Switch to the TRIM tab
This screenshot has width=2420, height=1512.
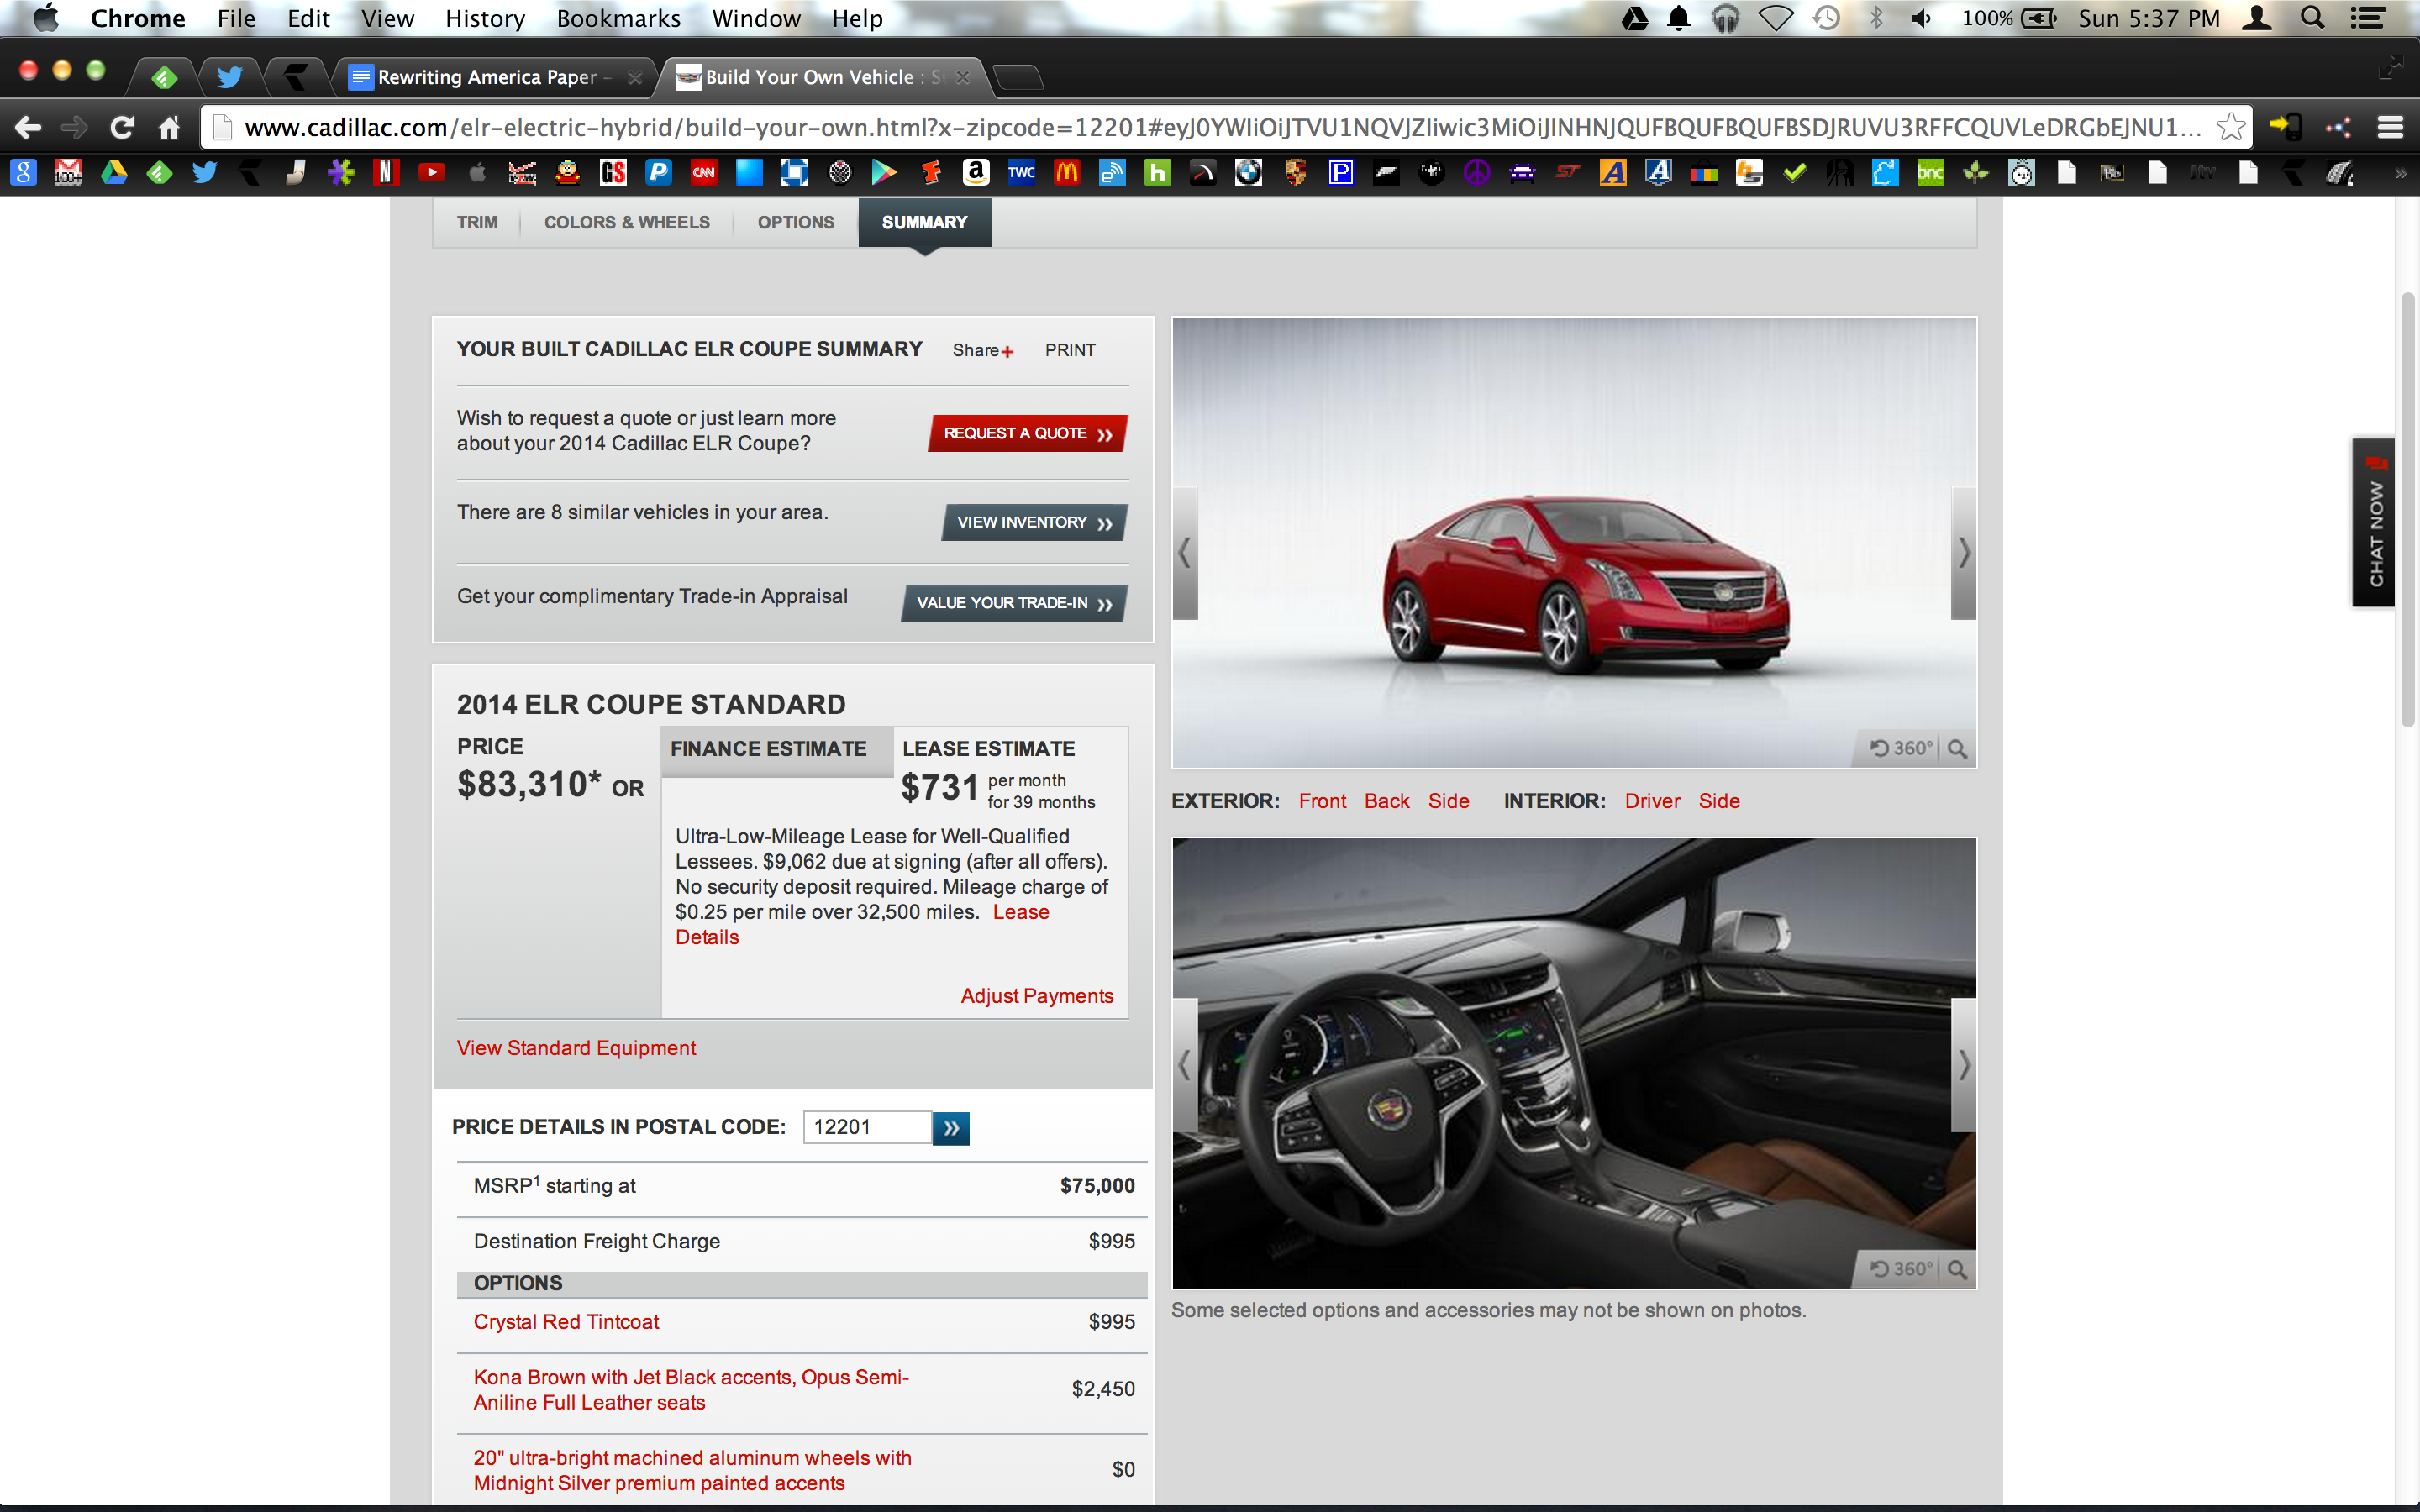[x=477, y=222]
